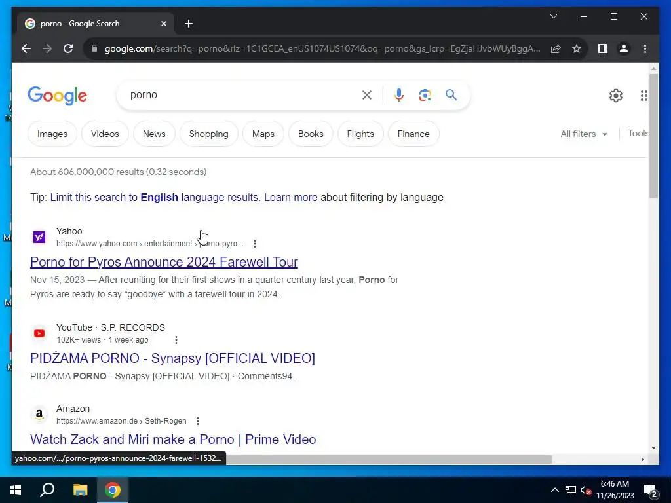671x503 pixels.
Task: Click the yahoo.com result URL text
Action: [150, 244]
